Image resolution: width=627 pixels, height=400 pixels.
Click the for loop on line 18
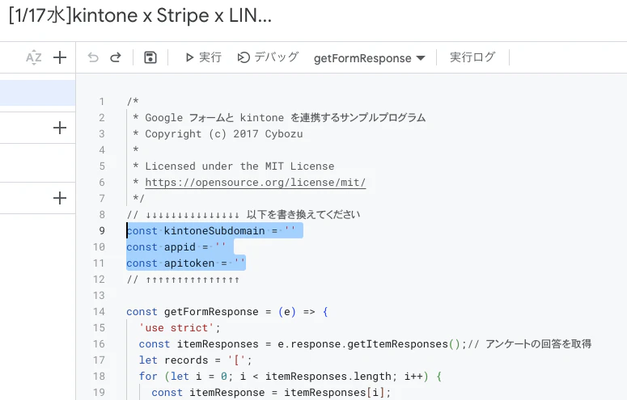pyautogui.click(x=290, y=377)
